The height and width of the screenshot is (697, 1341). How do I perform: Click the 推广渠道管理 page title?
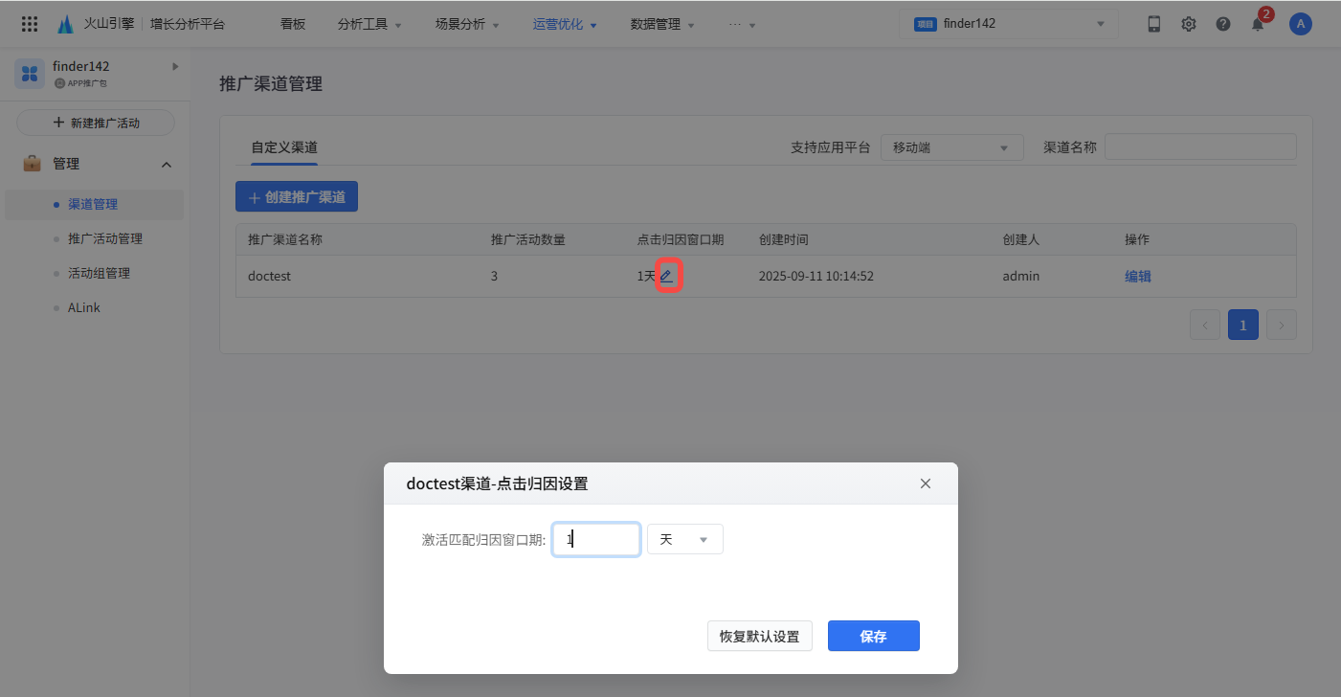tap(271, 83)
